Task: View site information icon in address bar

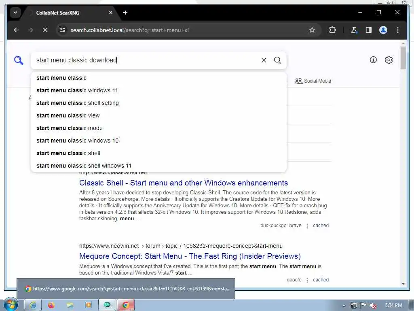Action: click(x=63, y=30)
